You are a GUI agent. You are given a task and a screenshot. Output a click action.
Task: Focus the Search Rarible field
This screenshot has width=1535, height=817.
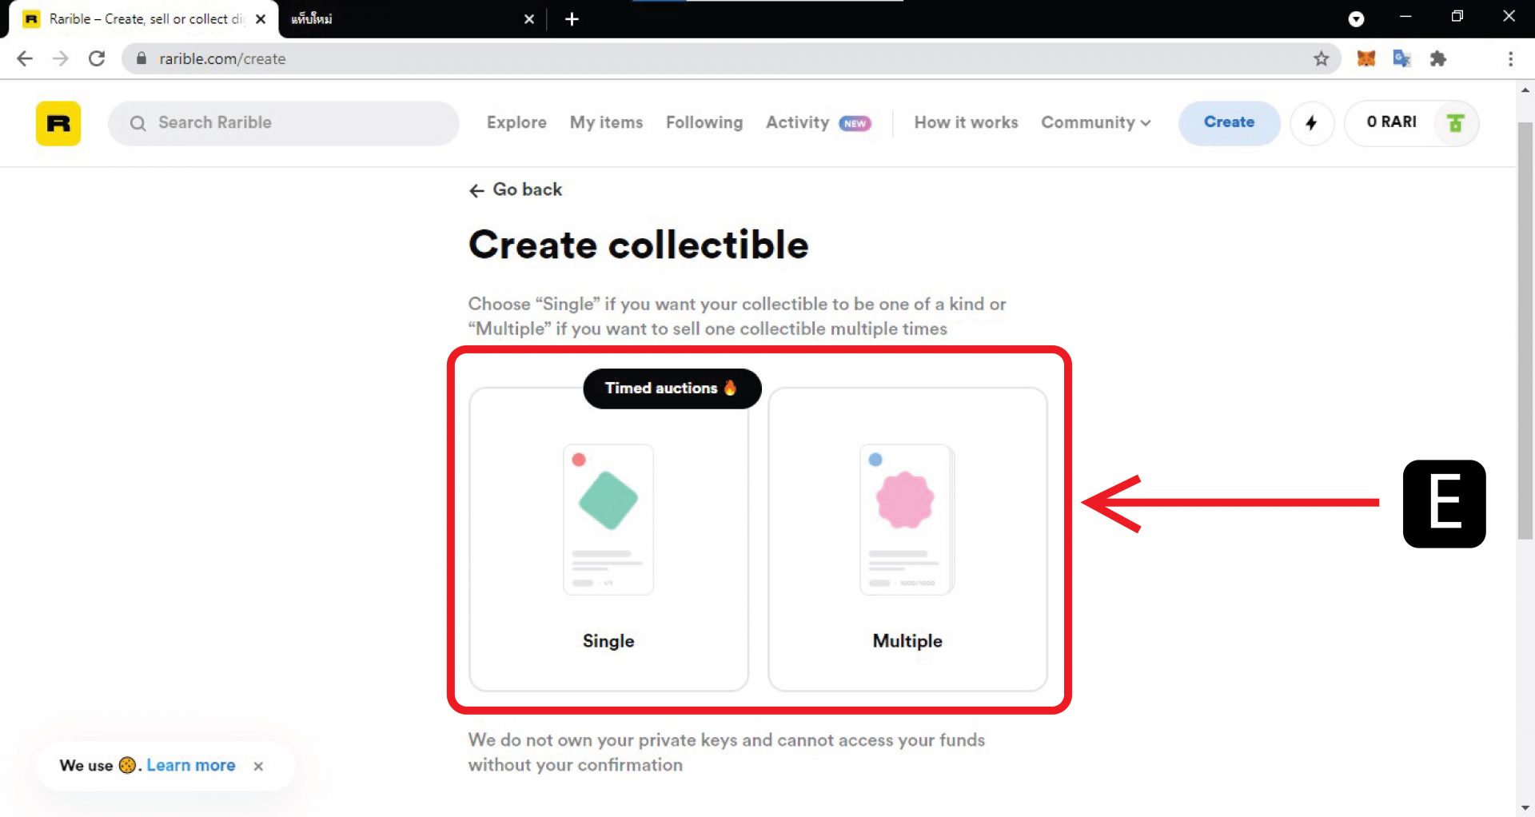(284, 123)
